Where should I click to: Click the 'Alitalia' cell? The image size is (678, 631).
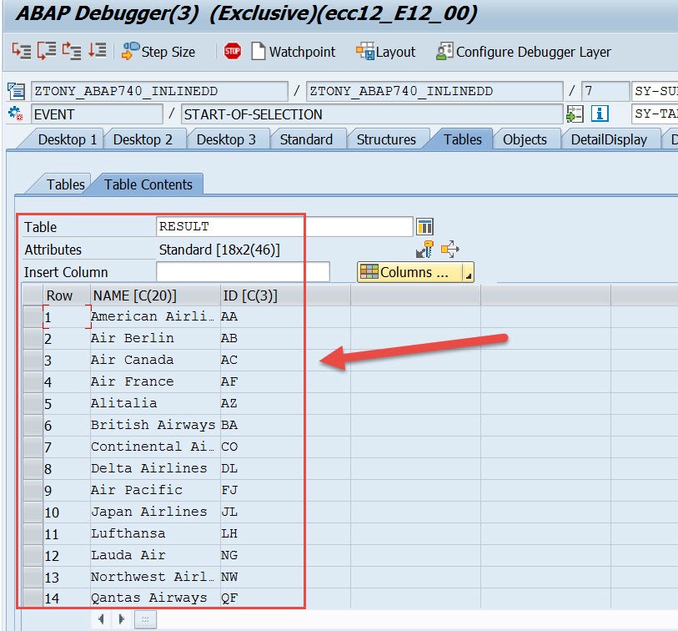point(153,403)
